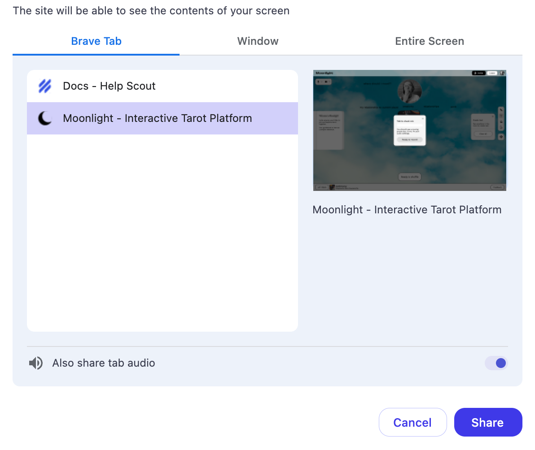Screen dimensions: 535x450
Task: Click preview caption 'Moonlight - Interactive Tarot Platform'
Action: (x=407, y=210)
